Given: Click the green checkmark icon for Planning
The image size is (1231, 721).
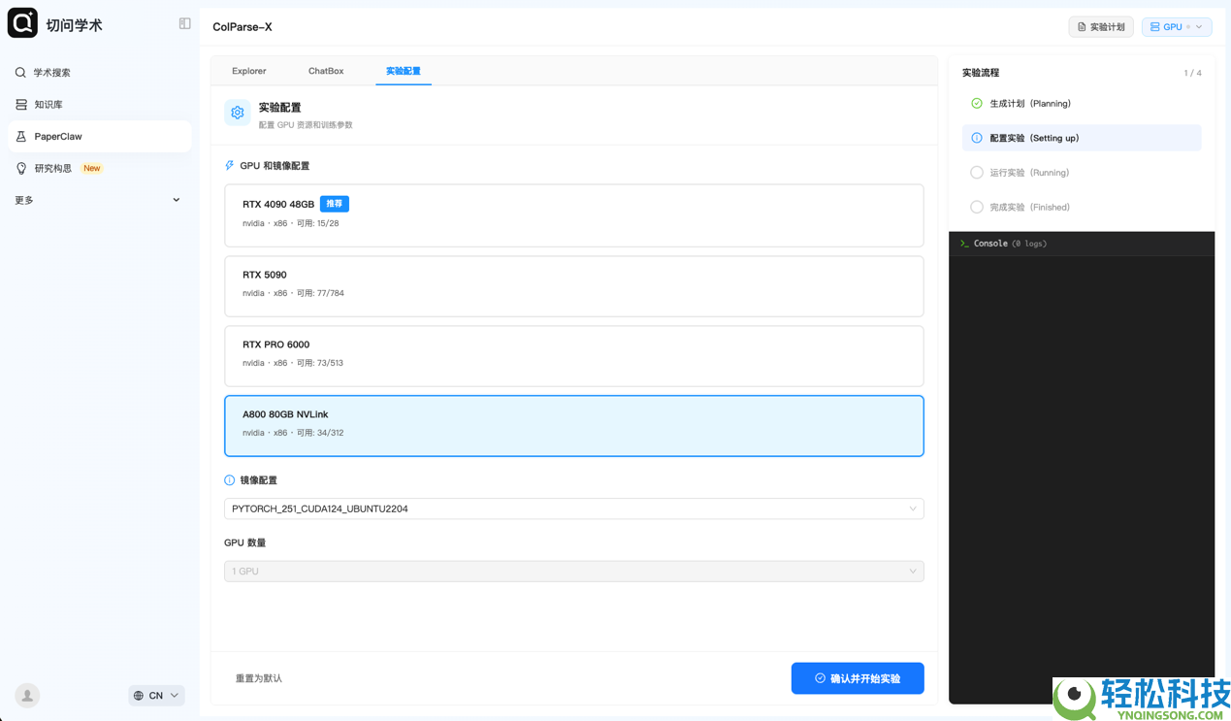Looking at the screenshot, I should point(977,104).
